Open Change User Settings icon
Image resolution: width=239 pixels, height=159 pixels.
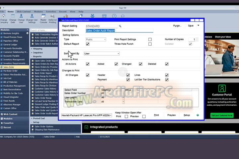[32, 16]
